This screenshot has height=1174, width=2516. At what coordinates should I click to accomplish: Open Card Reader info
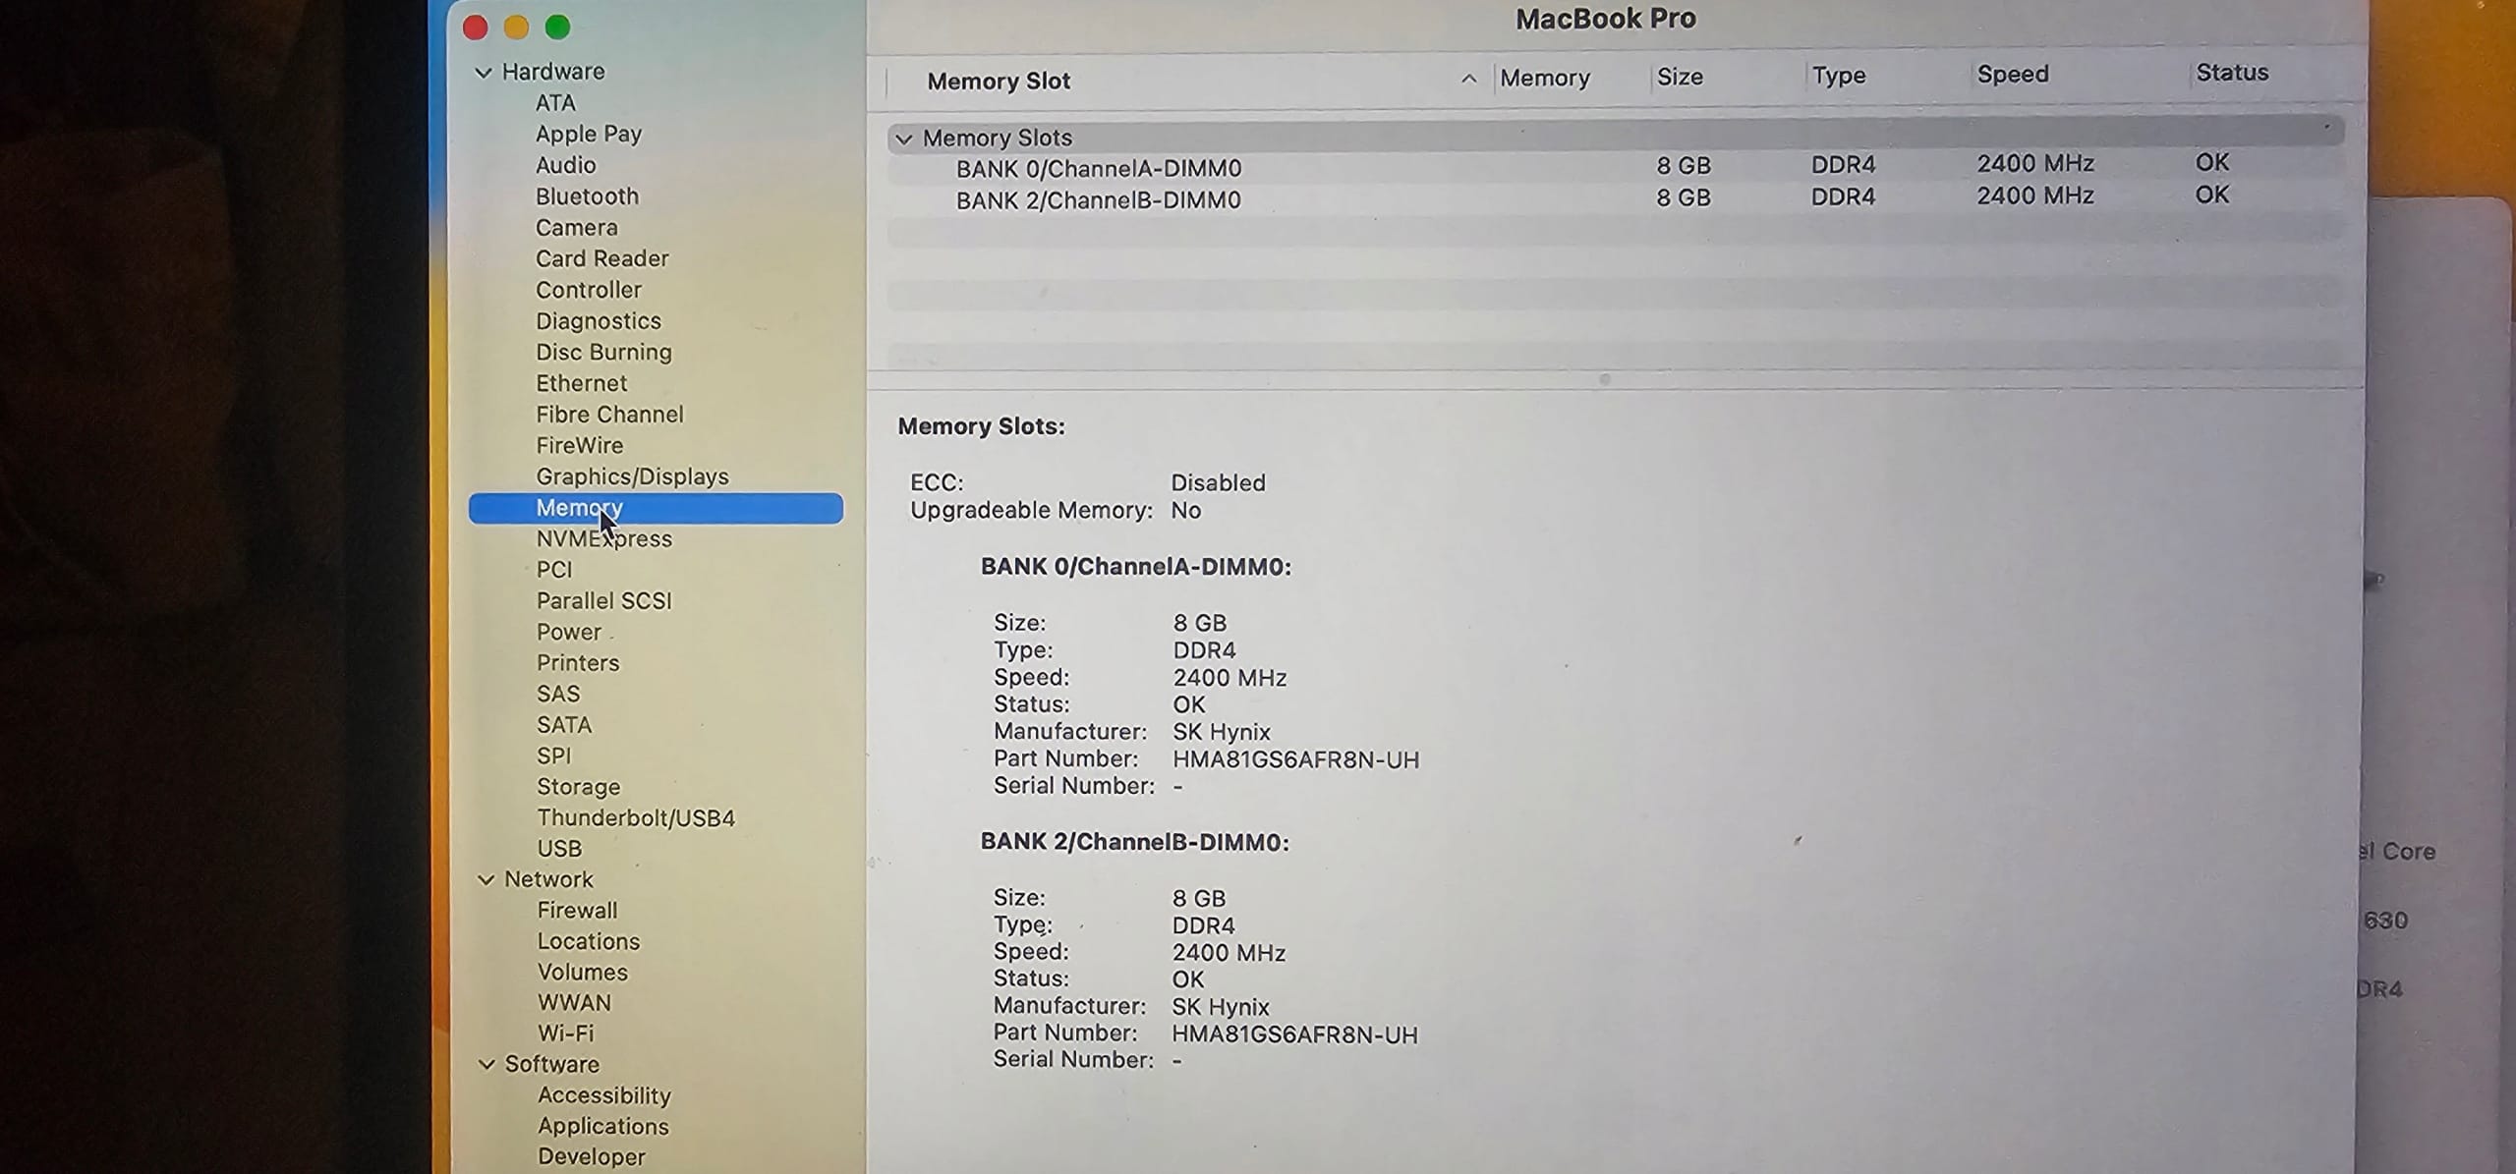pyautogui.click(x=601, y=259)
